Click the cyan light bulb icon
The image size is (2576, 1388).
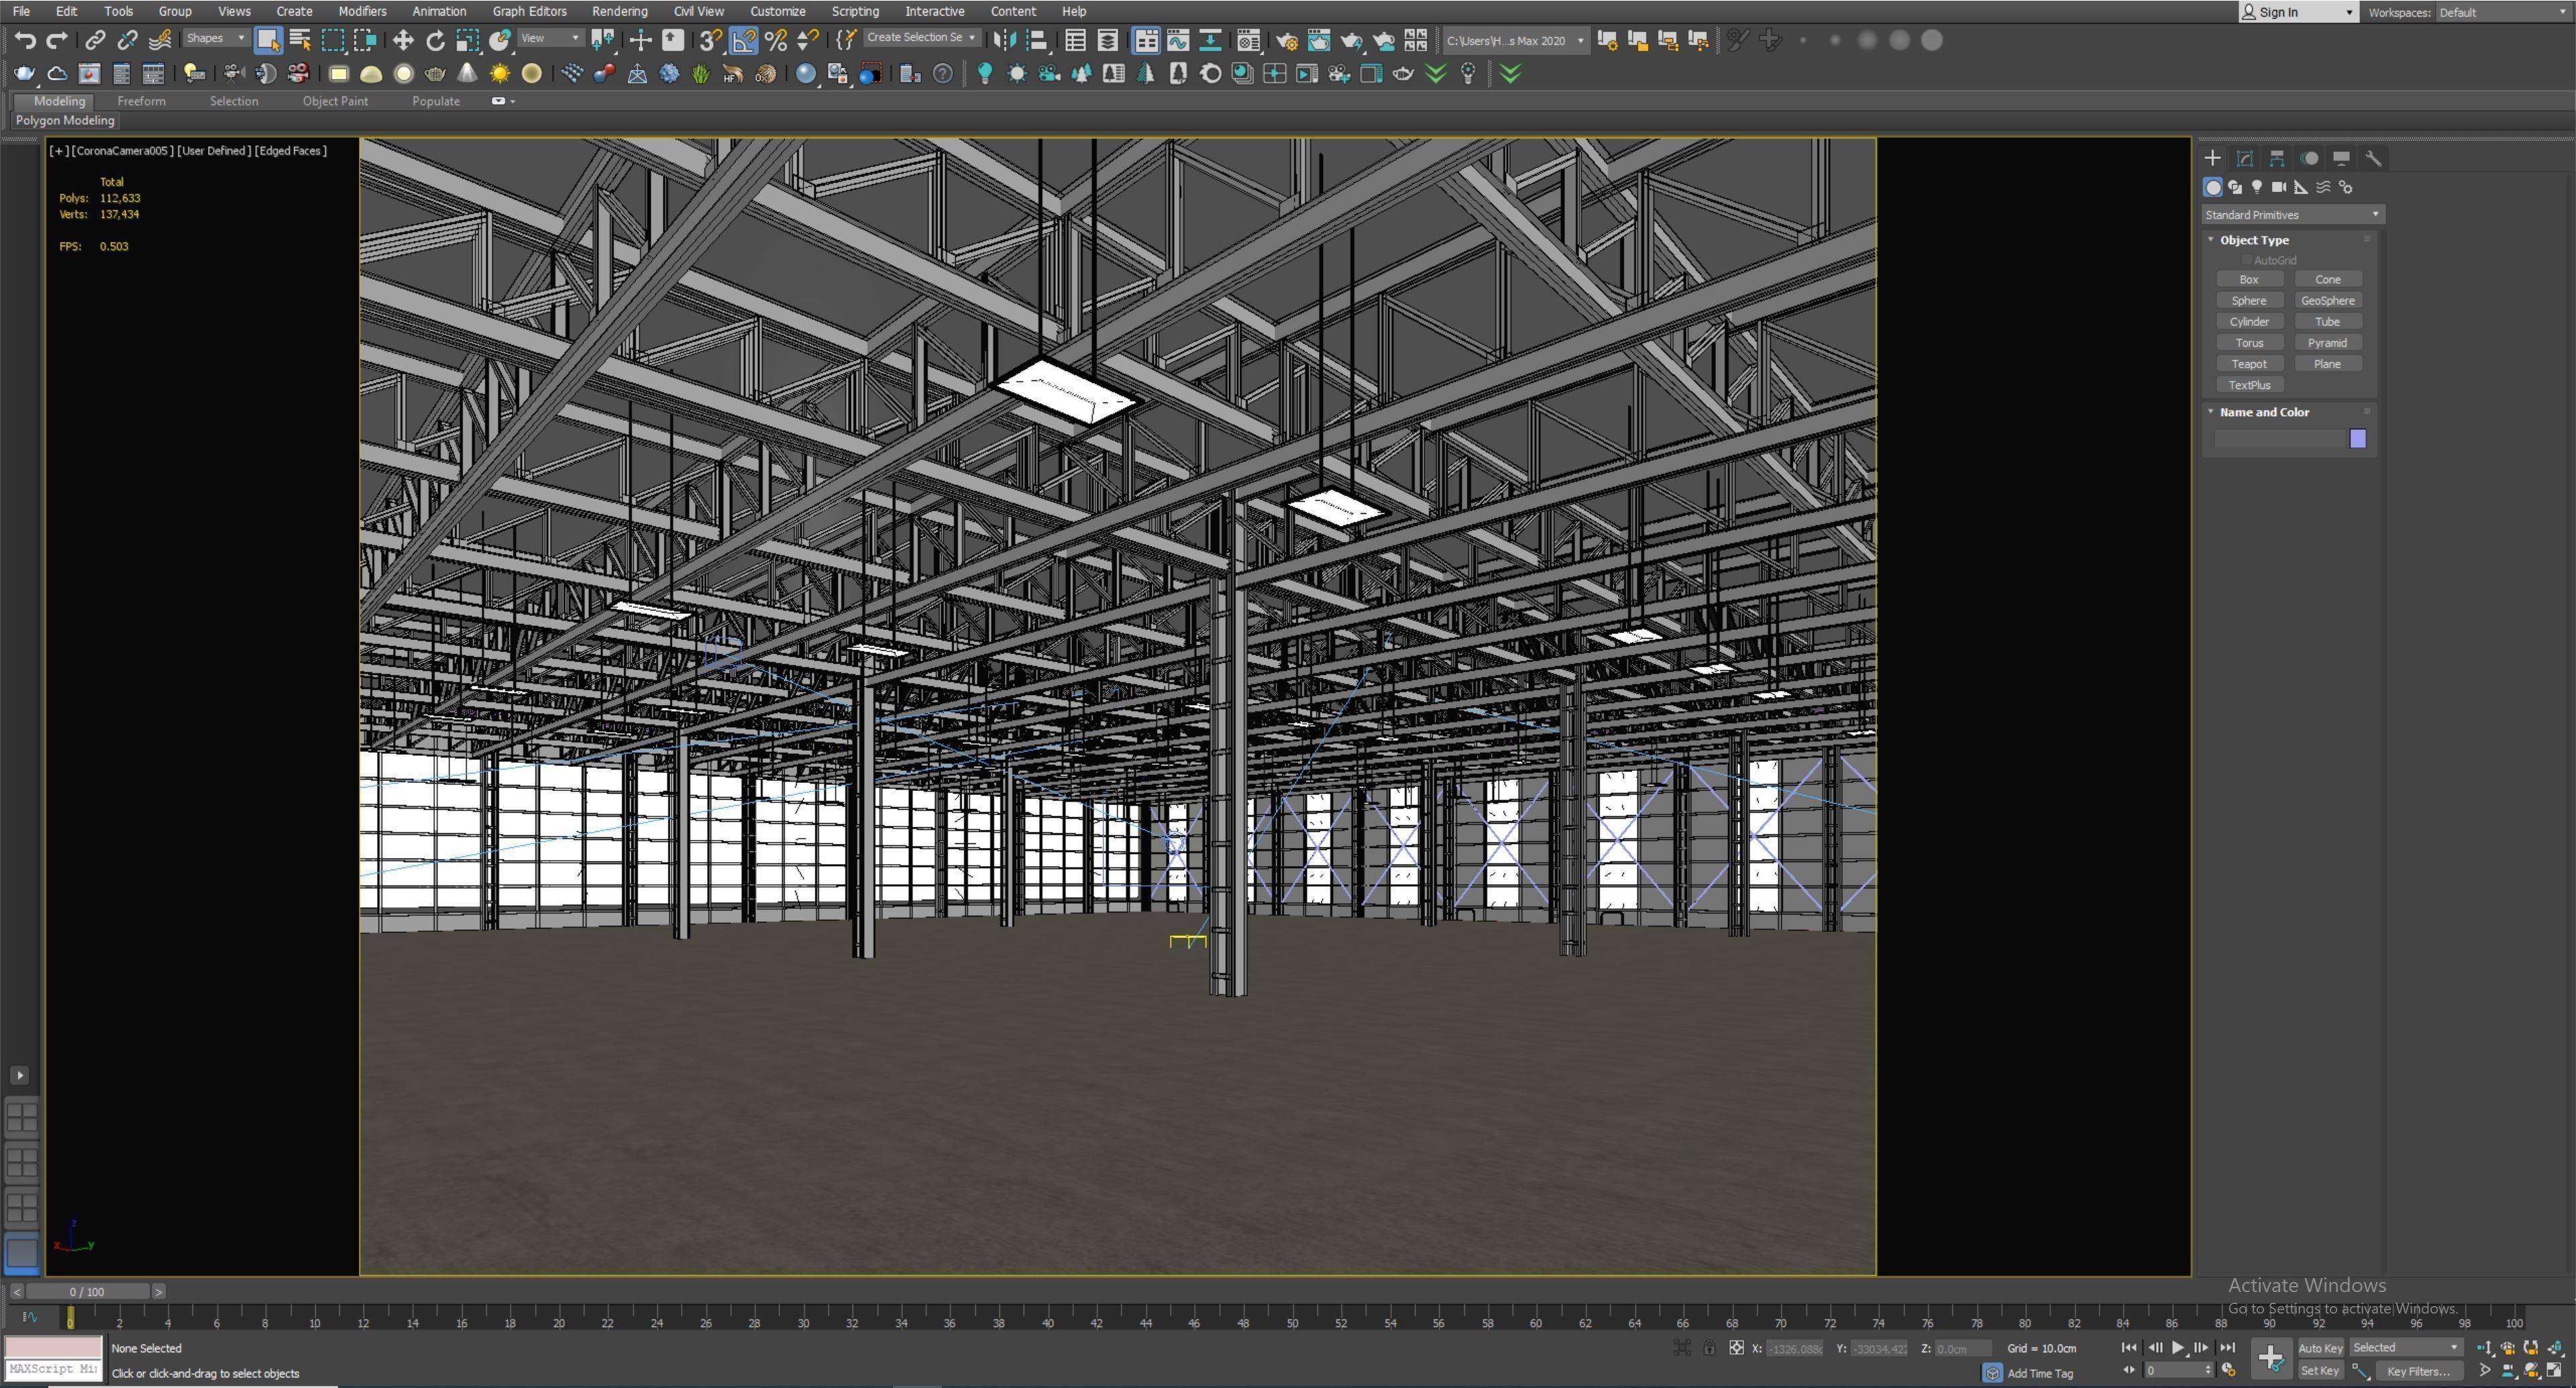[x=984, y=73]
